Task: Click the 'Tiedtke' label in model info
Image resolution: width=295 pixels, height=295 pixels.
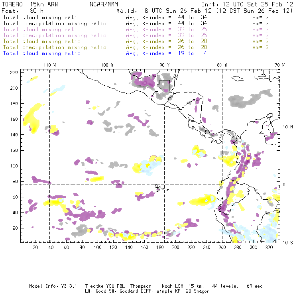Action: click(x=94, y=286)
